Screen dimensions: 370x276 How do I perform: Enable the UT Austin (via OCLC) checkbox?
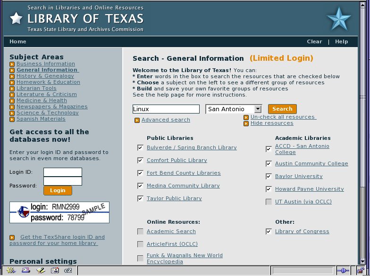(269, 202)
